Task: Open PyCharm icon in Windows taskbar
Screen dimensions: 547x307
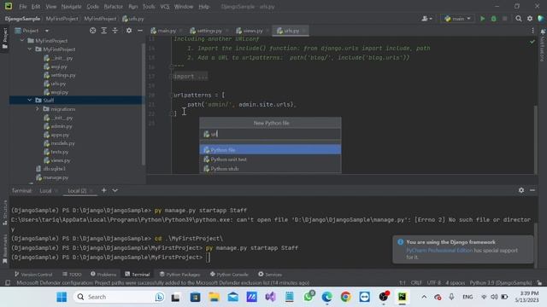Action: click(403, 297)
